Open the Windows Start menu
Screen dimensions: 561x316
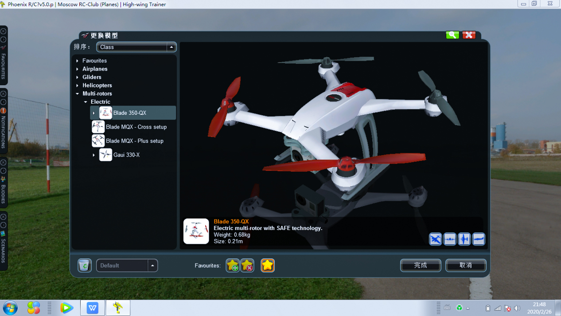click(10, 308)
